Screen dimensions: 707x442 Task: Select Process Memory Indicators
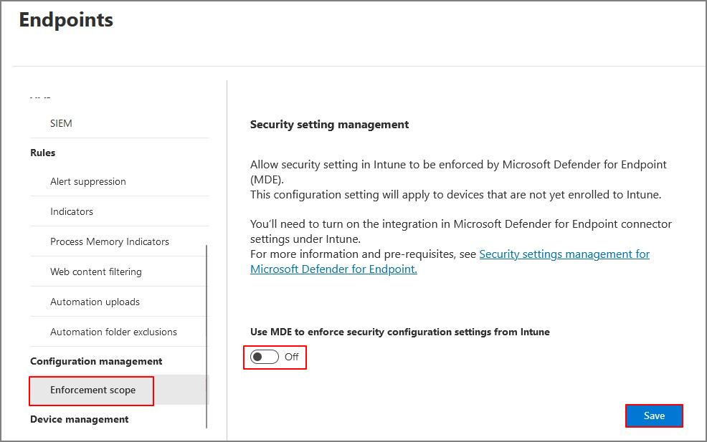pyautogui.click(x=110, y=241)
